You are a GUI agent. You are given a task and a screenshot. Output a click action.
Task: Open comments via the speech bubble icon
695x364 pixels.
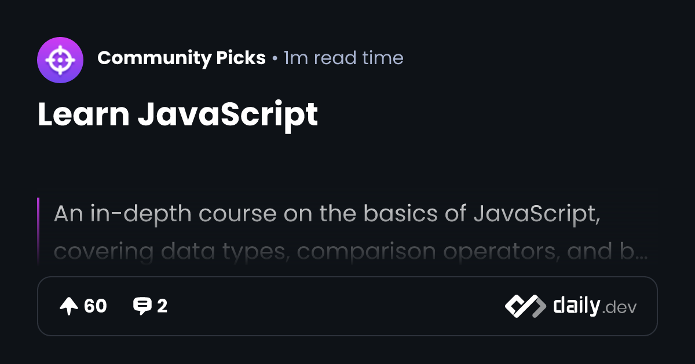click(142, 306)
